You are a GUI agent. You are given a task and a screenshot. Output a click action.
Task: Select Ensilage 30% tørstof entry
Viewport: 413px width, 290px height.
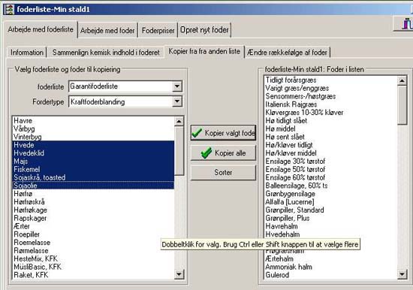point(331,162)
